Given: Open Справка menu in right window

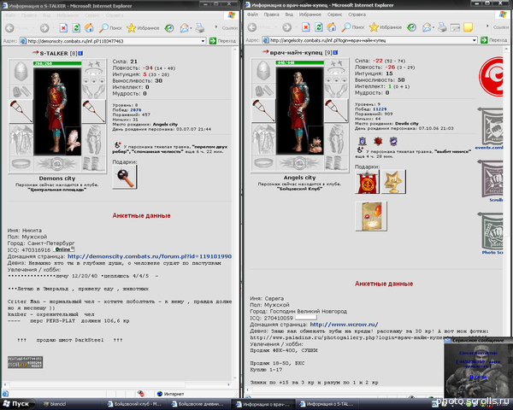Looking at the screenshot, I should coord(357,15).
